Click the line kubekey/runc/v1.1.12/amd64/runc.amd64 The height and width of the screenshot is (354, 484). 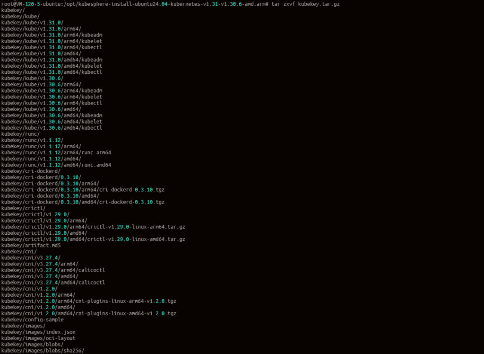click(56, 165)
